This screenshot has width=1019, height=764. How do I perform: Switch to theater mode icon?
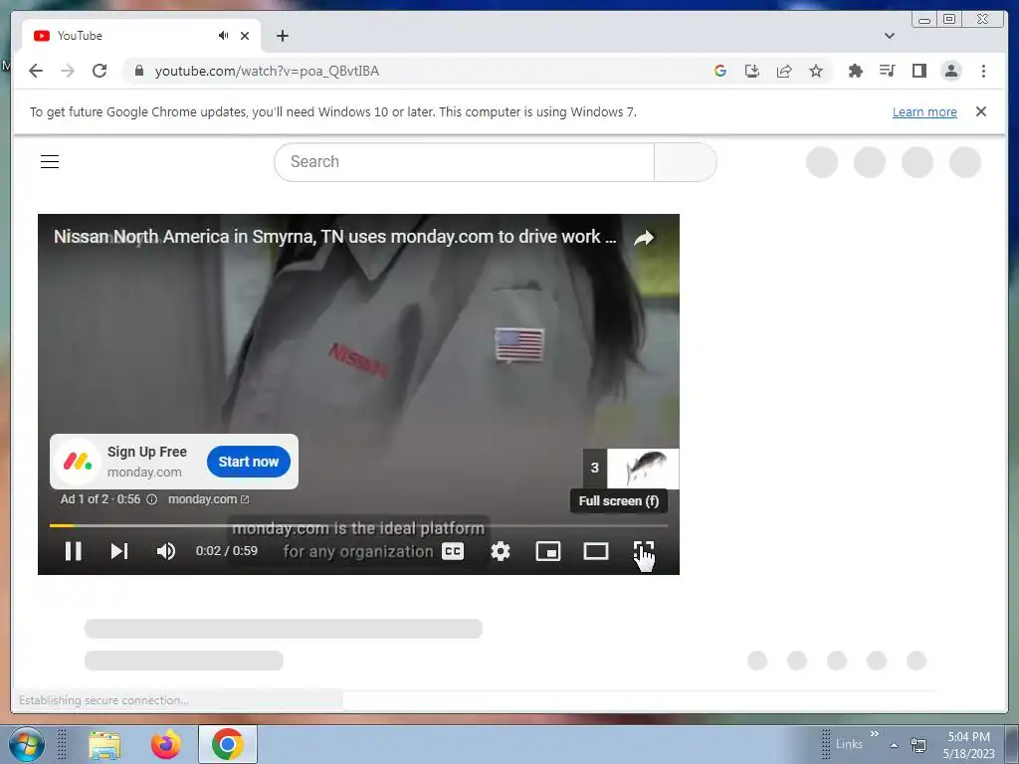[x=595, y=551]
